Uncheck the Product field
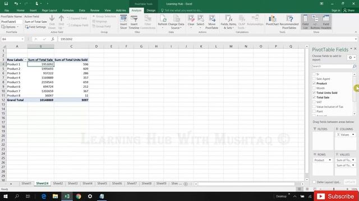 click(x=314, y=83)
